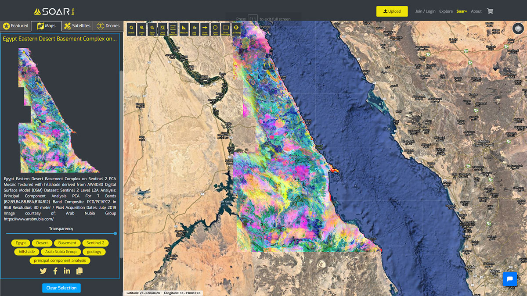Click the Transparency slider handle
527x296 pixels.
point(115,234)
